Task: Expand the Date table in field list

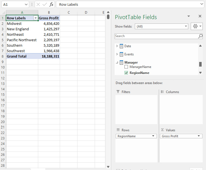Action: click(117, 46)
